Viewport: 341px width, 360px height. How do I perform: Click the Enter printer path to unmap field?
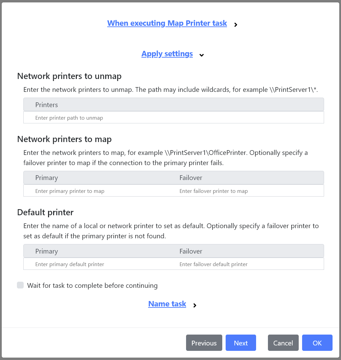174,118
